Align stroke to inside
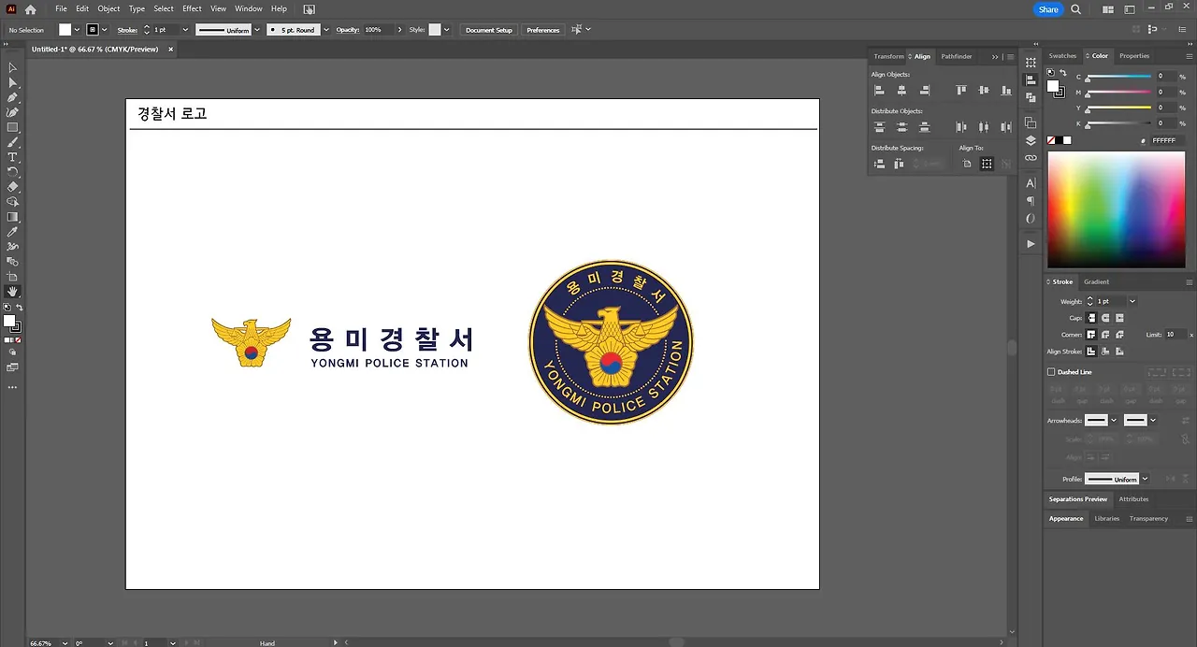The height and width of the screenshot is (647, 1197). click(x=1105, y=352)
